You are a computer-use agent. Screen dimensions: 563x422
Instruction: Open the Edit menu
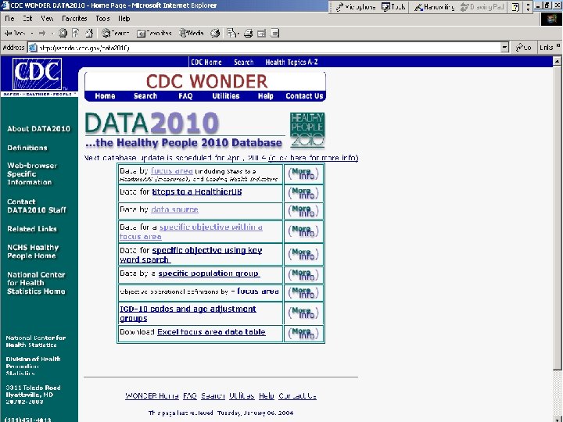[x=27, y=19]
